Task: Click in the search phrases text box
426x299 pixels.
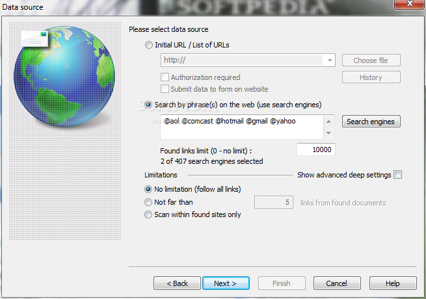Action: click(x=241, y=127)
